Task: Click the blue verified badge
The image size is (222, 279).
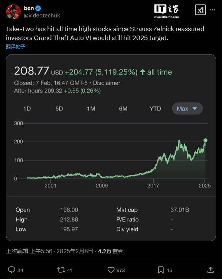Action: click(38, 8)
